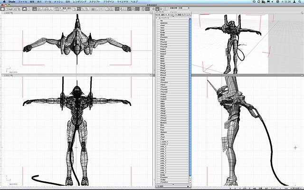The width and height of the screenshot is (304, 190).
Task: Click the menu bar clock showing 11:26
Action: [287, 1]
